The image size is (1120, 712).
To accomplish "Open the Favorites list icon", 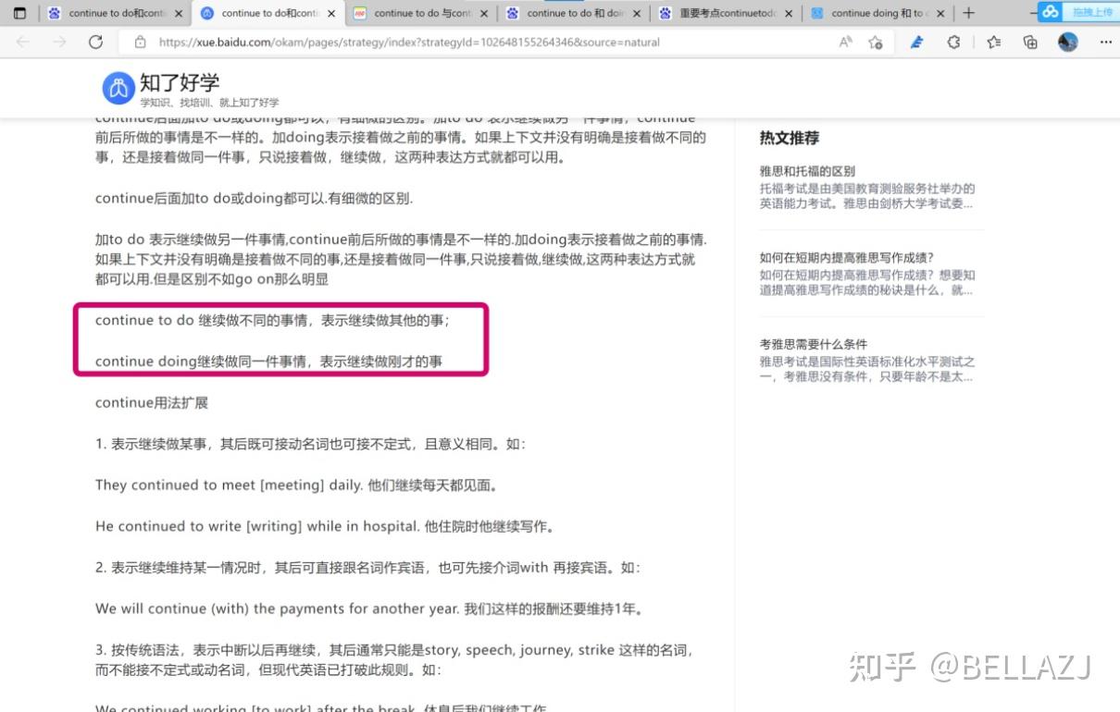I will click(x=993, y=42).
